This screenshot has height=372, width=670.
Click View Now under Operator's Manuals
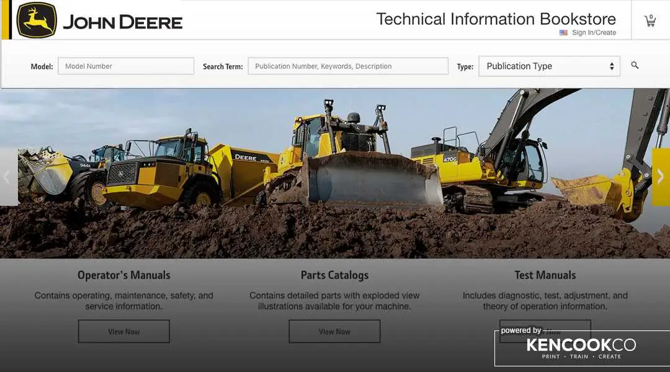(x=124, y=332)
